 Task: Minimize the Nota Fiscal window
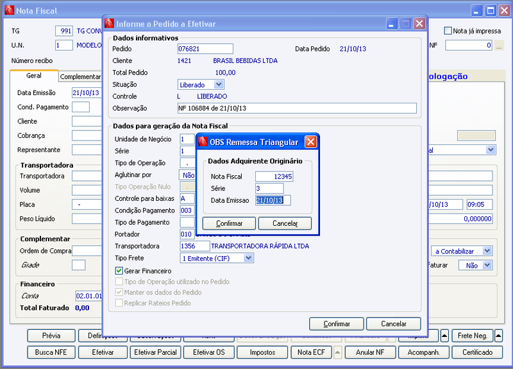[476, 10]
